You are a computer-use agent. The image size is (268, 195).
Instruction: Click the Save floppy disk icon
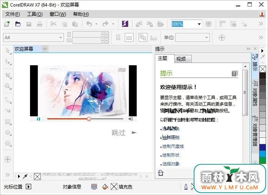(x=29, y=24)
